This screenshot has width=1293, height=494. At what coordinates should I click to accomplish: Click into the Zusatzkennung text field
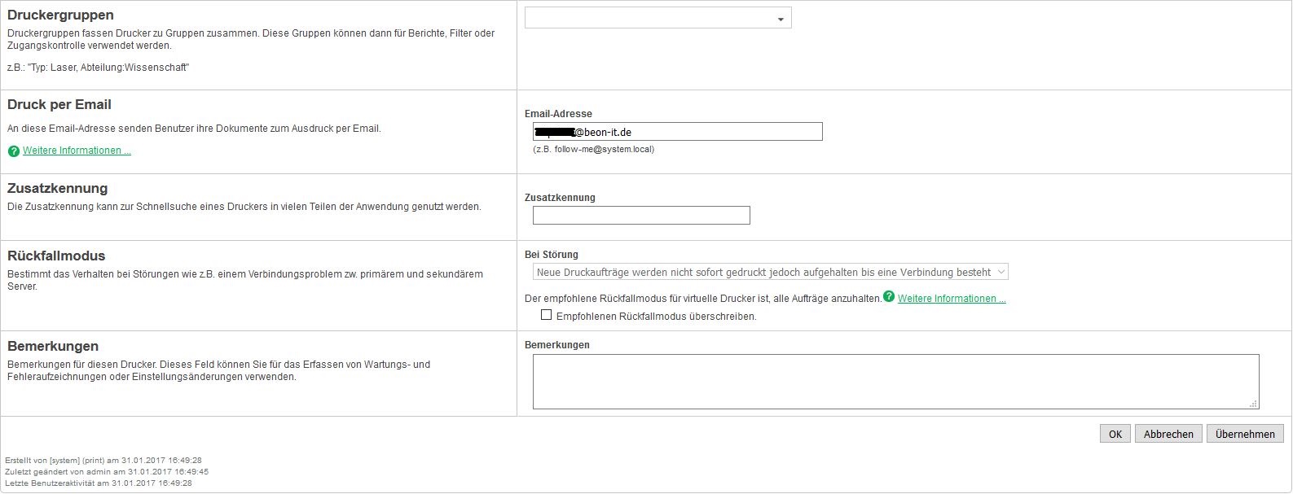coord(641,216)
